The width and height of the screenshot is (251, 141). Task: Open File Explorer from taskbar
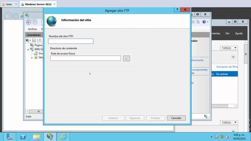click(36, 137)
